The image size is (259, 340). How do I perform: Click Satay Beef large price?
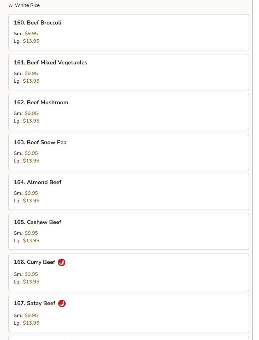tap(31, 323)
